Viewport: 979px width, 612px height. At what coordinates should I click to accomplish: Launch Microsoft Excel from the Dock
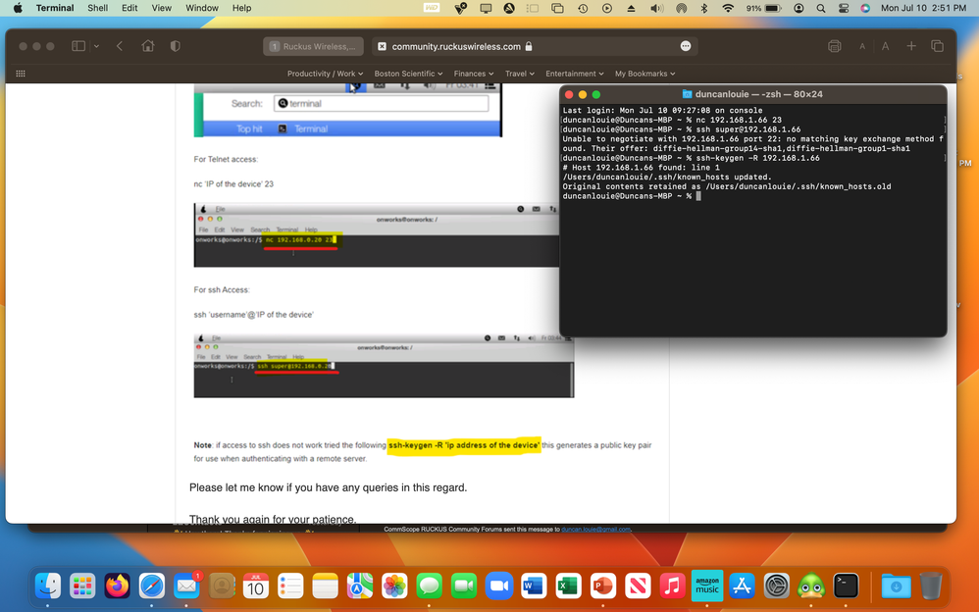tap(568, 586)
